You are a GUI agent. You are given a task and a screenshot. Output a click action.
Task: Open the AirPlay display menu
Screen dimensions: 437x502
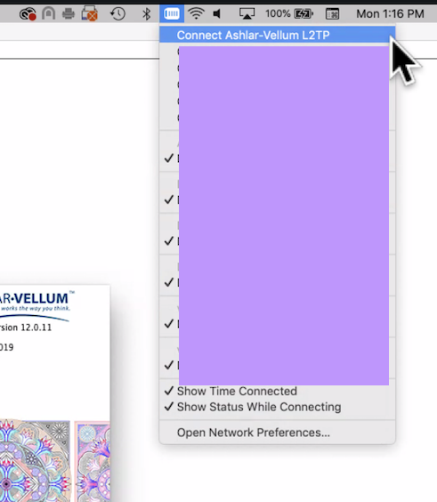247,13
